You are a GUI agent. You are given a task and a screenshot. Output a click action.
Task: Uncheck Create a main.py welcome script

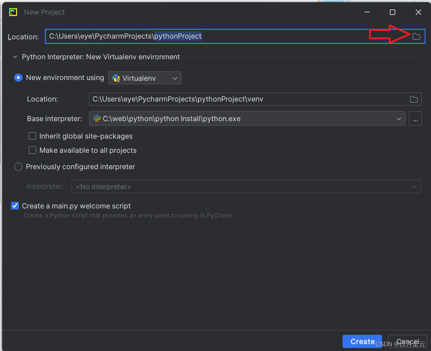[x=15, y=206]
